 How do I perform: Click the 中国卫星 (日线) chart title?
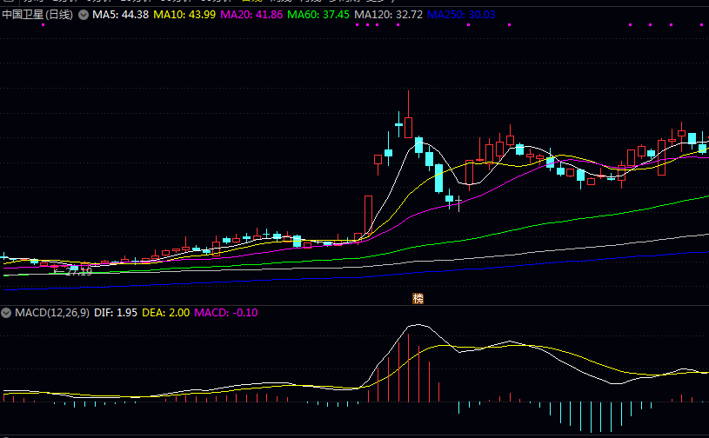coord(37,16)
